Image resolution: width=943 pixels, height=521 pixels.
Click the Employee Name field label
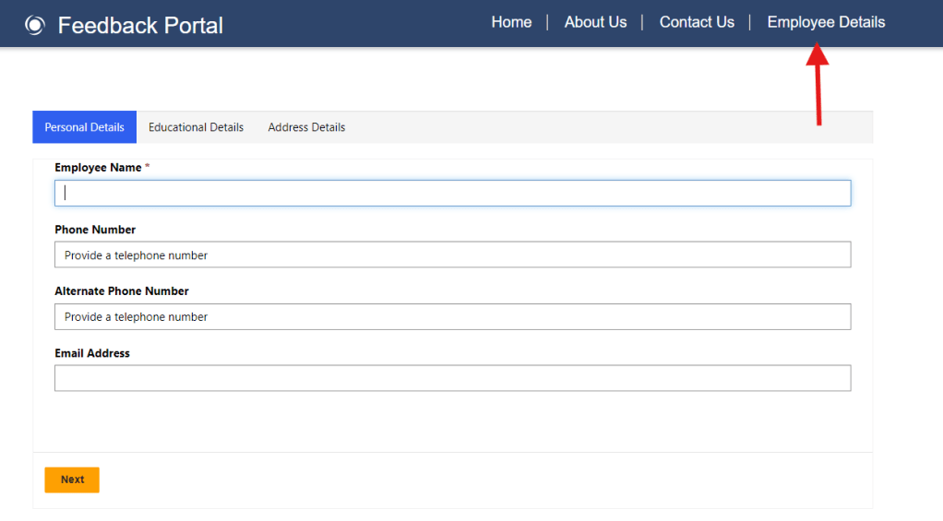(x=98, y=168)
